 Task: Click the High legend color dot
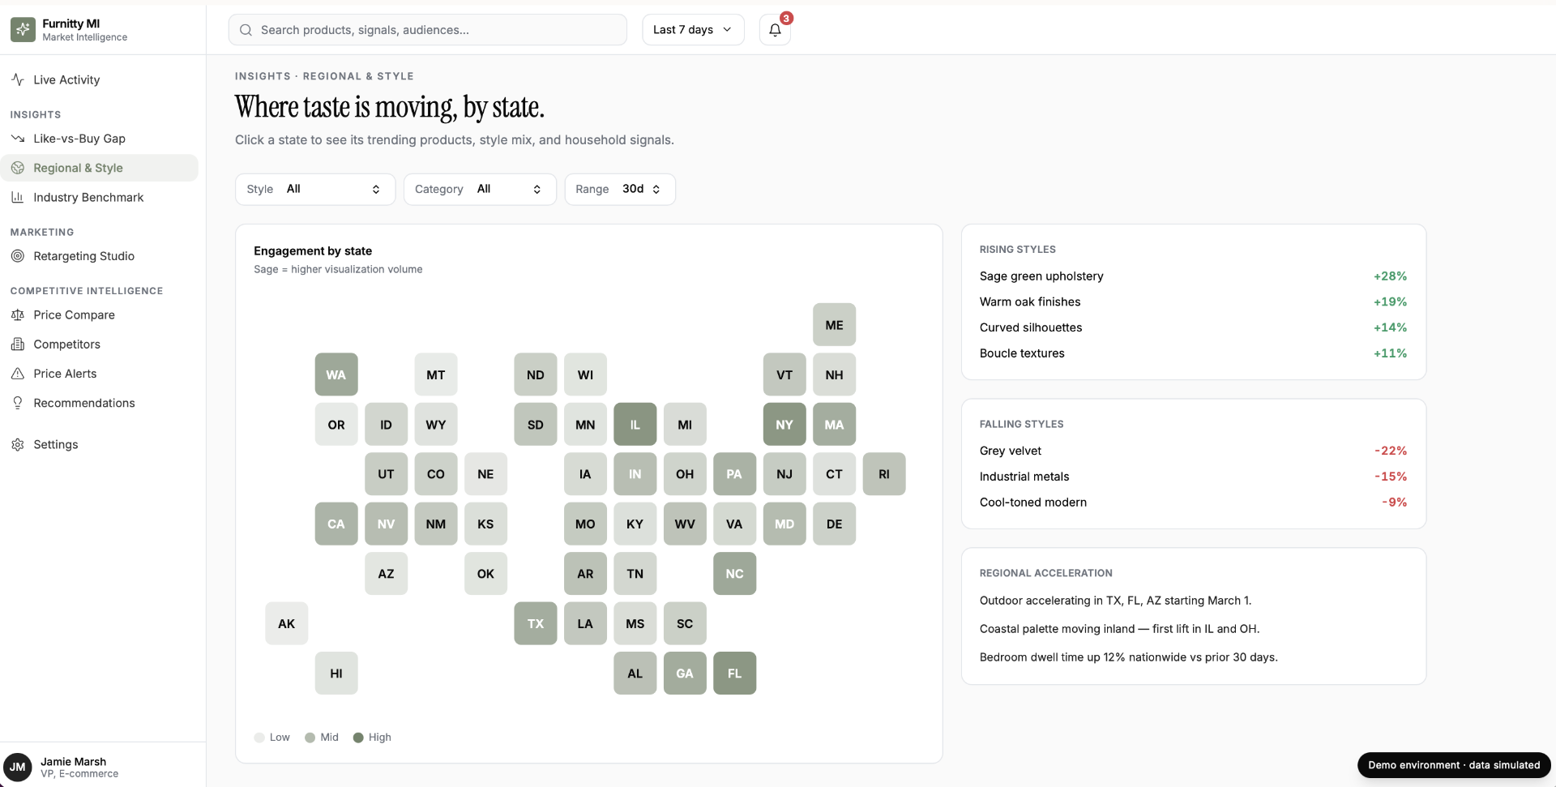point(358,738)
